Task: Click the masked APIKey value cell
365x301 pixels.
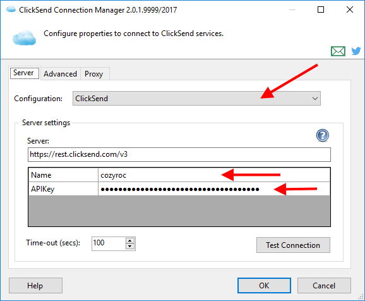Action: coord(214,189)
